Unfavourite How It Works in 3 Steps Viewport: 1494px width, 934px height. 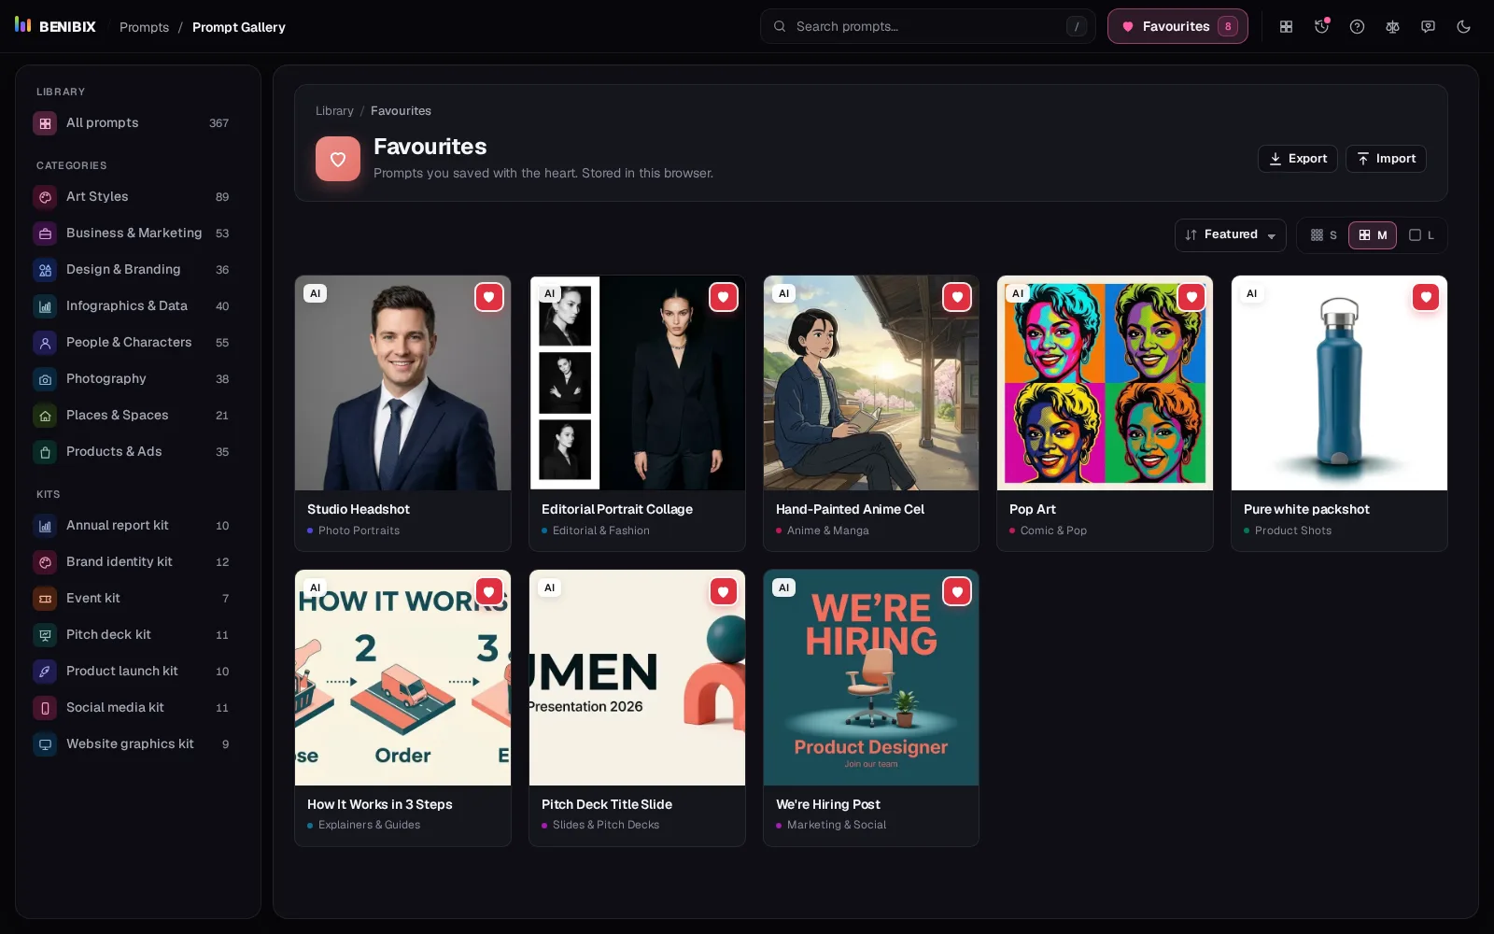pyautogui.click(x=488, y=591)
